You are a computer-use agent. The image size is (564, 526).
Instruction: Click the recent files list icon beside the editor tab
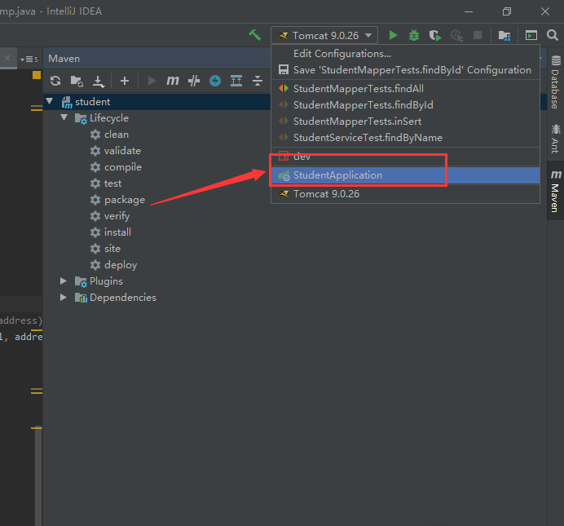(x=29, y=59)
